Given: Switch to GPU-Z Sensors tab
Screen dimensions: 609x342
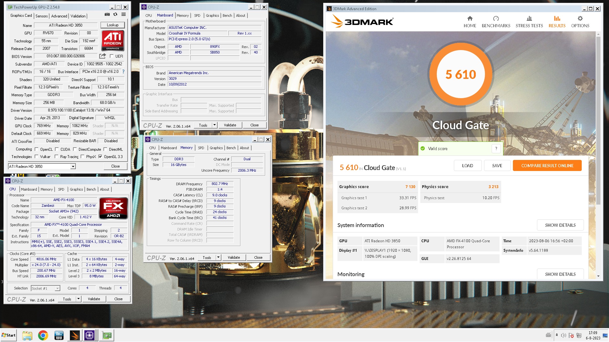Looking at the screenshot, I should coord(42,16).
